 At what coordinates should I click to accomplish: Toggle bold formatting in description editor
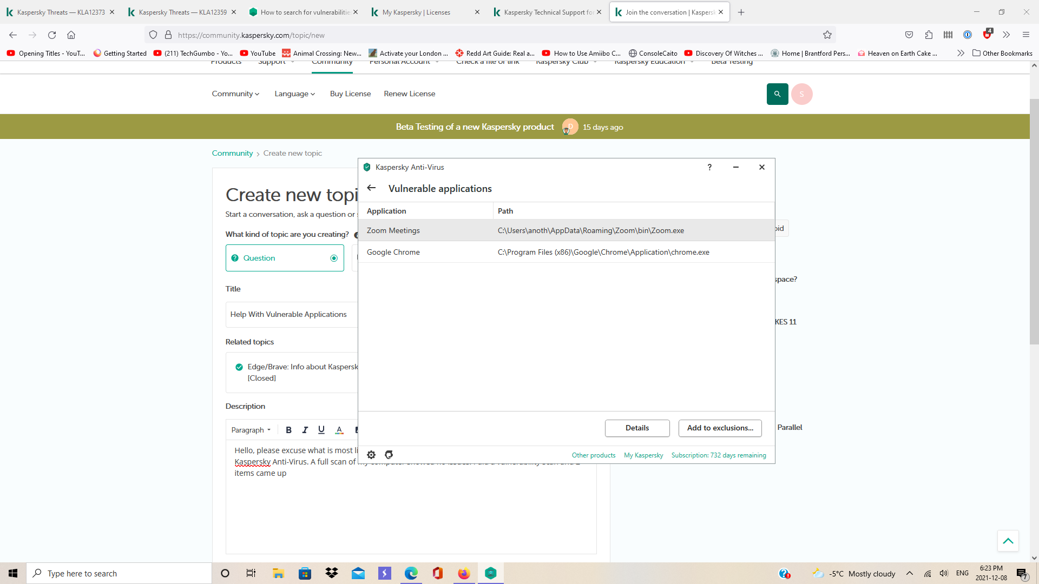[288, 430]
